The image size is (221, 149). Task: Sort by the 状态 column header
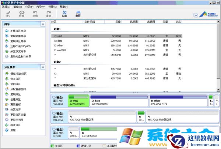click(x=176, y=22)
